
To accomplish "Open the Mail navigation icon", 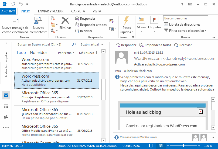I will click(x=6, y=95).
